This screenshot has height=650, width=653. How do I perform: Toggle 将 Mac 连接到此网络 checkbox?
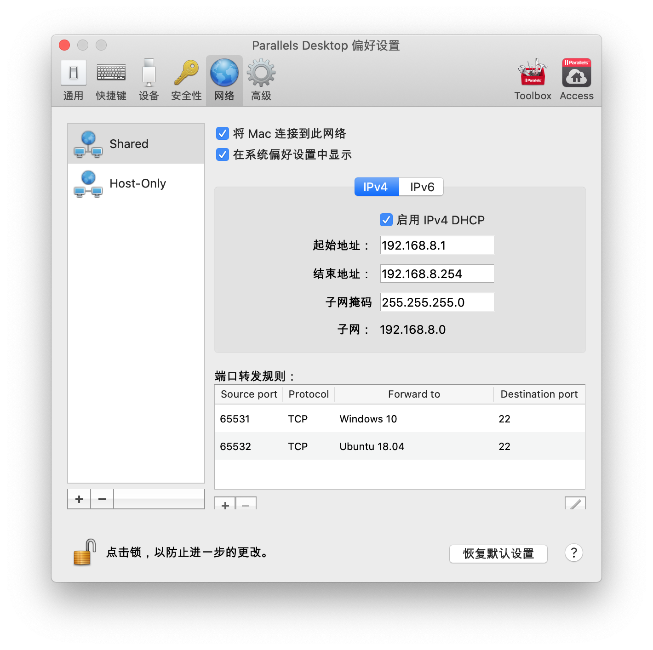223,134
